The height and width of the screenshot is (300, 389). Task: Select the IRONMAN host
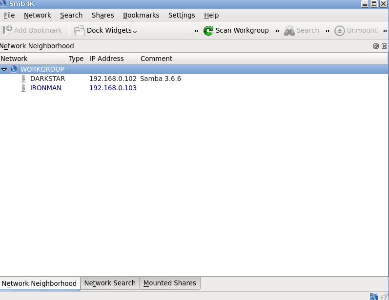pyautogui.click(x=46, y=88)
